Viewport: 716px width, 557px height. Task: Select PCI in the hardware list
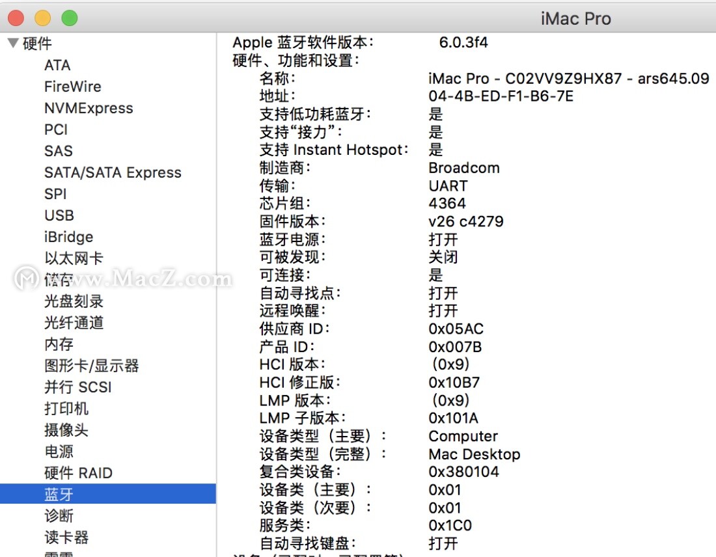click(56, 129)
